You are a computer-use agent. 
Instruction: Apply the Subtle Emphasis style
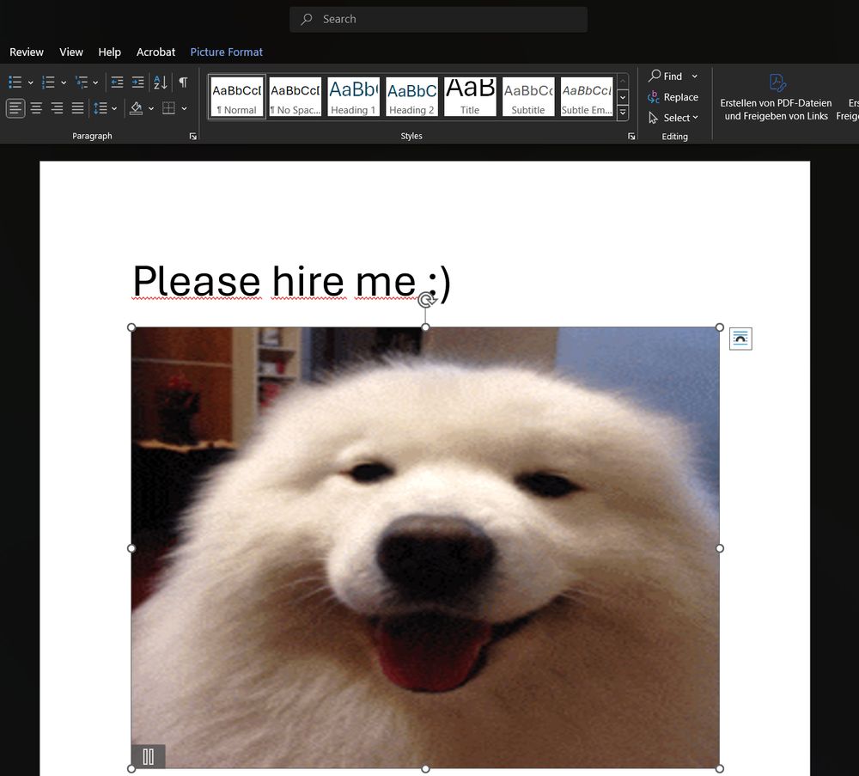click(587, 96)
